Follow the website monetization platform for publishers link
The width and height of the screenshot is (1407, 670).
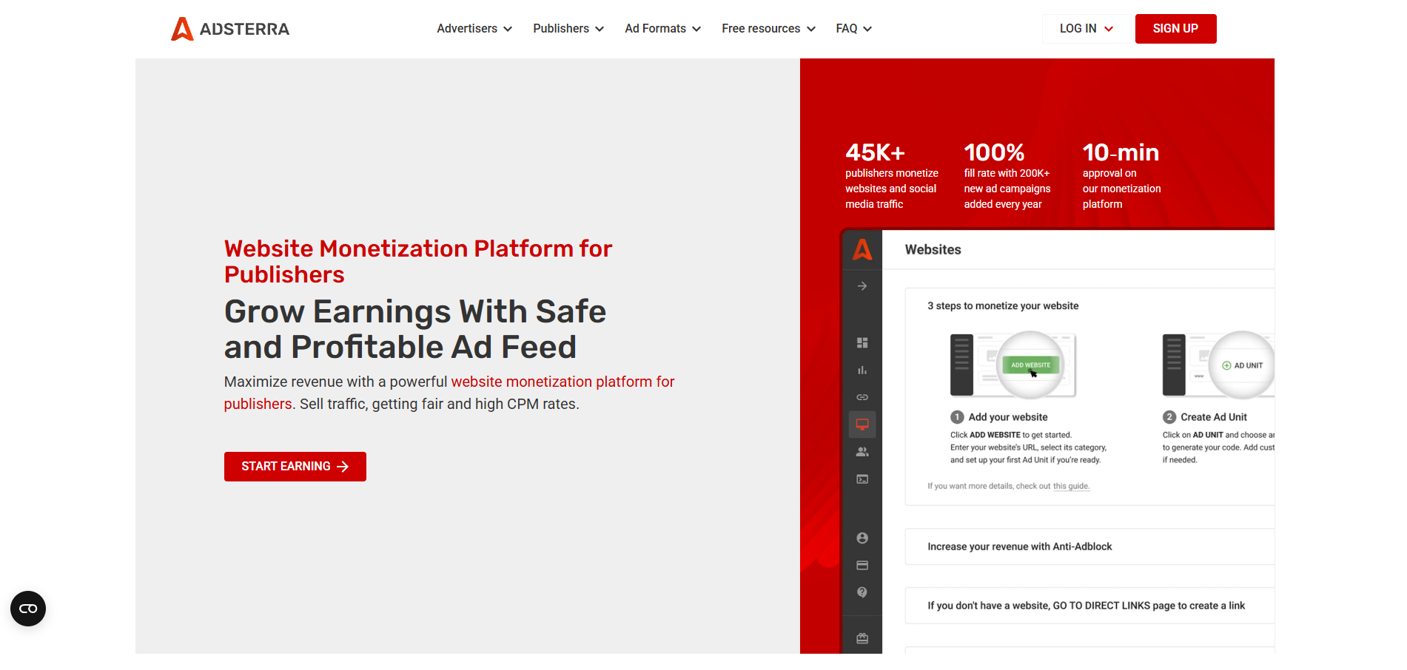pyautogui.click(x=563, y=382)
